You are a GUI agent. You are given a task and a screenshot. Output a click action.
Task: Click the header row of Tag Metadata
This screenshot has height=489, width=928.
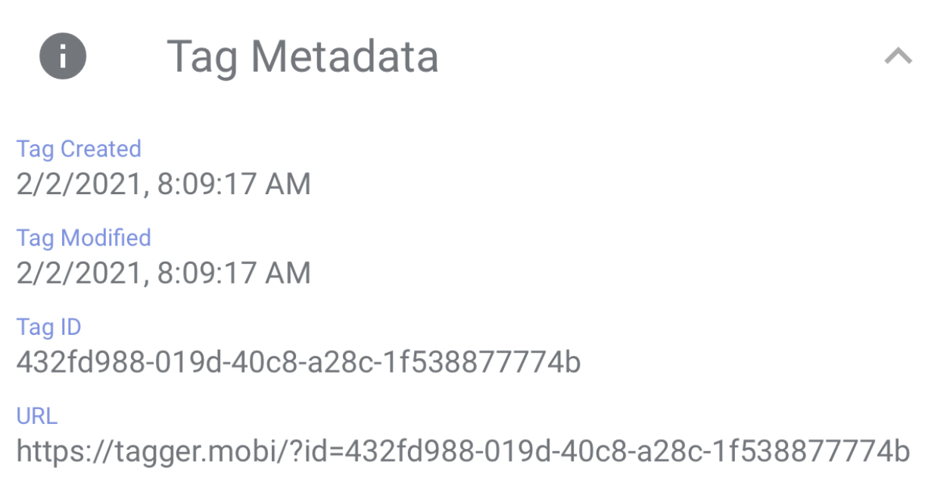tap(303, 56)
